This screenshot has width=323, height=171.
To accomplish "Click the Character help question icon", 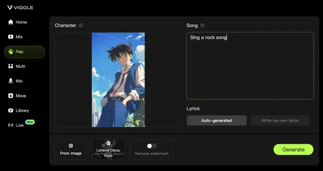I will tap(81, 25).
